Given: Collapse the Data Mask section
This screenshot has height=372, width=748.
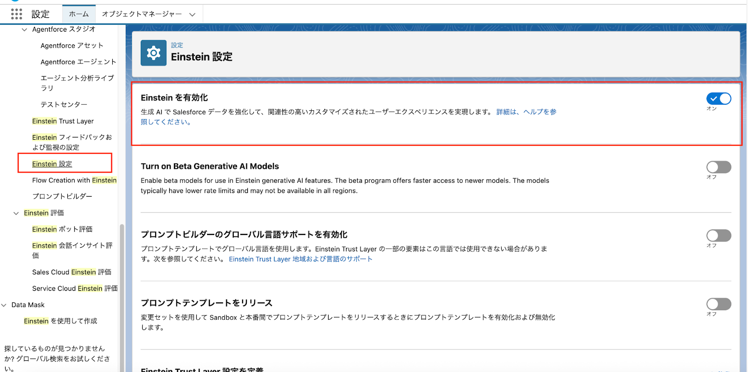Looking at the screenshot, I should click(x=4, y=305).
